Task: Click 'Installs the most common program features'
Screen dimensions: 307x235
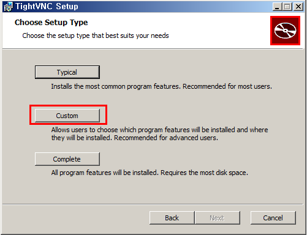Action: coord(116,86)
